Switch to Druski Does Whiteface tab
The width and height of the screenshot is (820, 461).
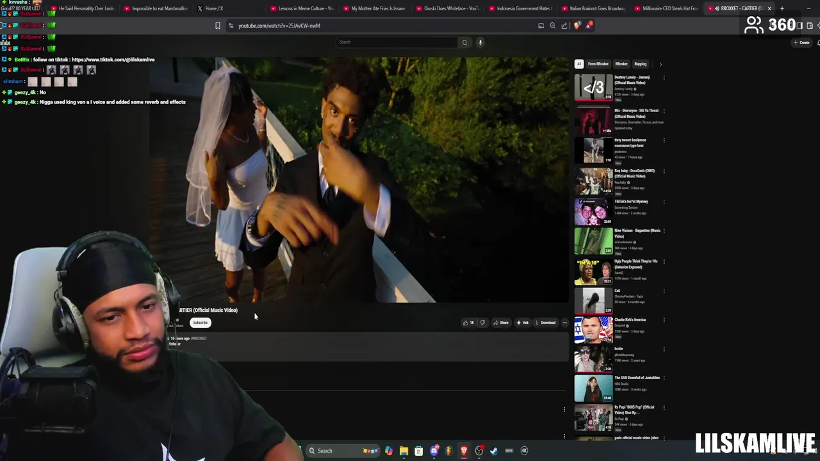(448, 8)
